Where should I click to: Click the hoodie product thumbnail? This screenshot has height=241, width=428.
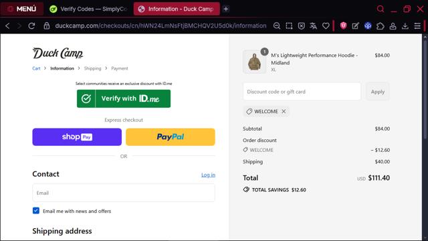pyautogui.click(x=254, y=62)
